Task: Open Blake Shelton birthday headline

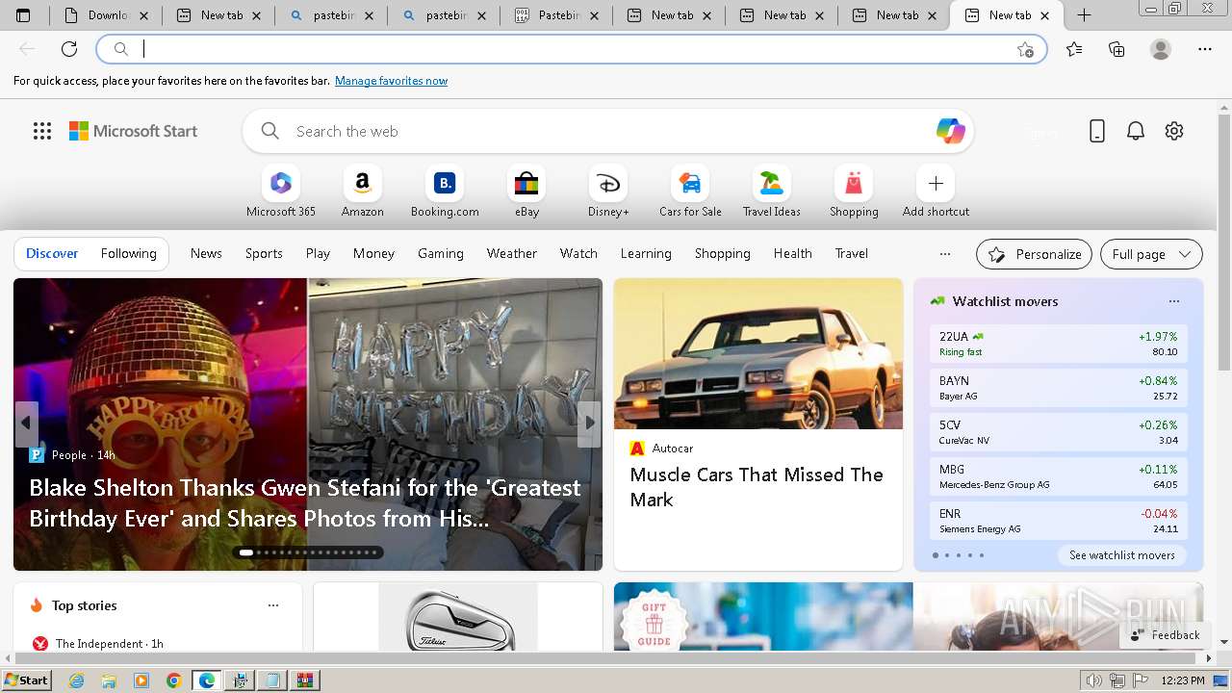Action: [x=305, y=502]
